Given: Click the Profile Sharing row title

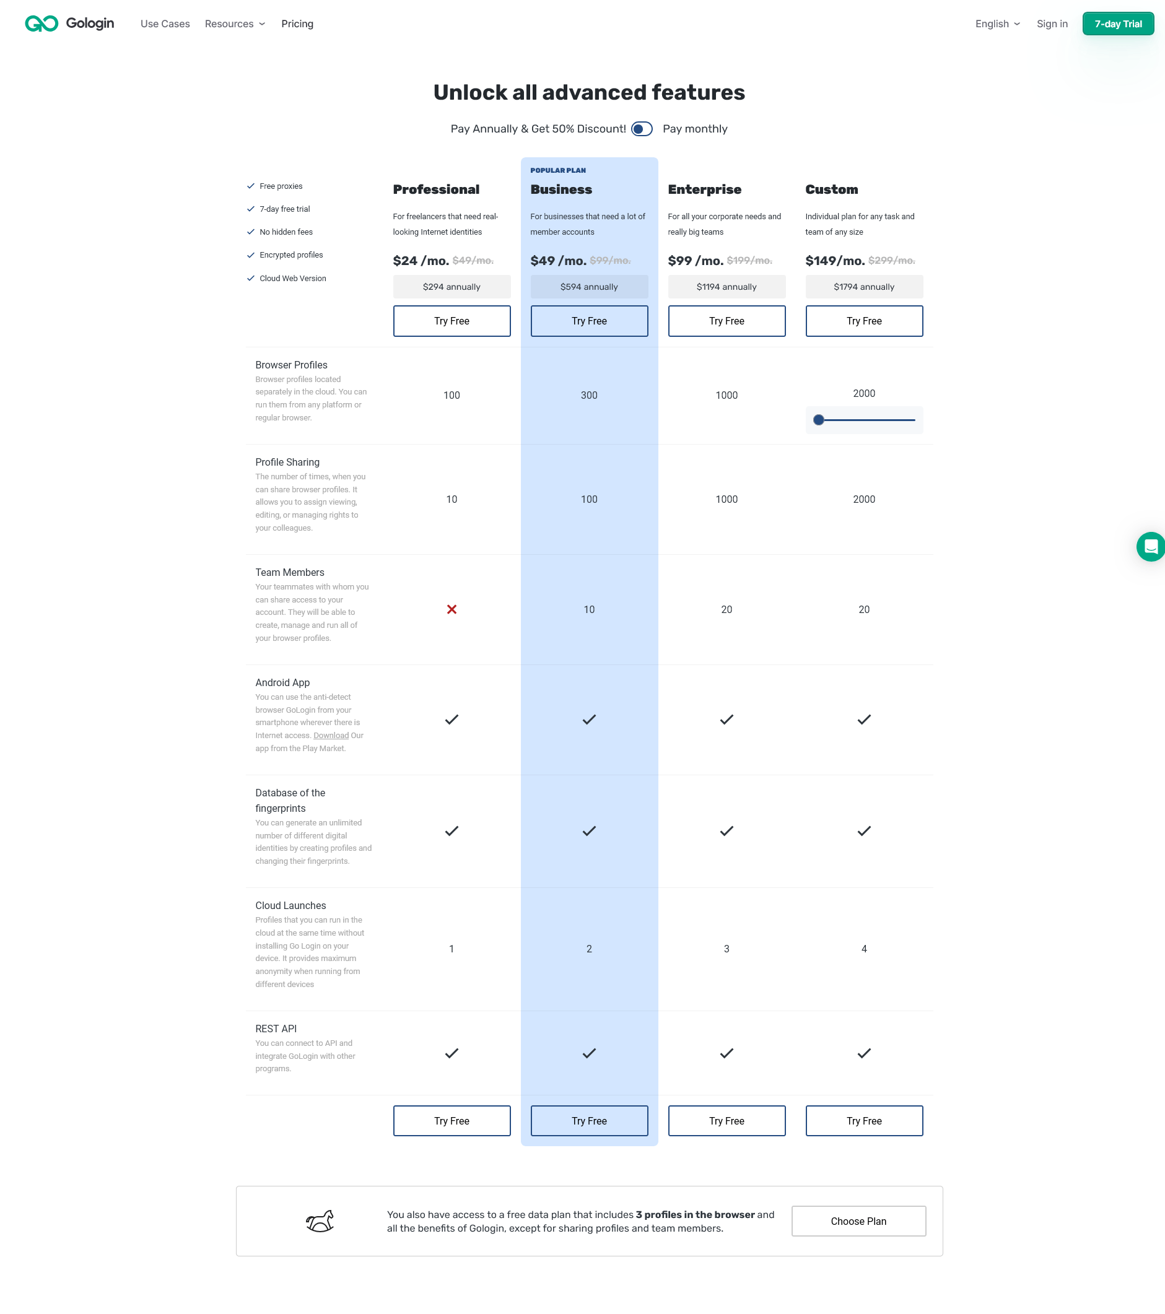Looking at the screenshot, I should click(x=287, y=462).
